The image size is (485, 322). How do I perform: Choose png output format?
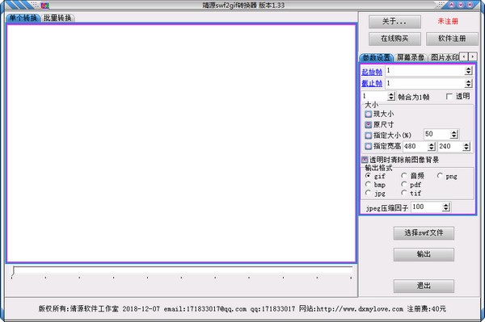(x=440, y=176)
